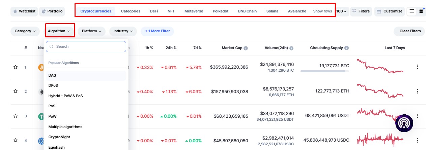Click the Ethereum coin logo
Viewport: 428px width, 150px height.
[x=41, y=91]
